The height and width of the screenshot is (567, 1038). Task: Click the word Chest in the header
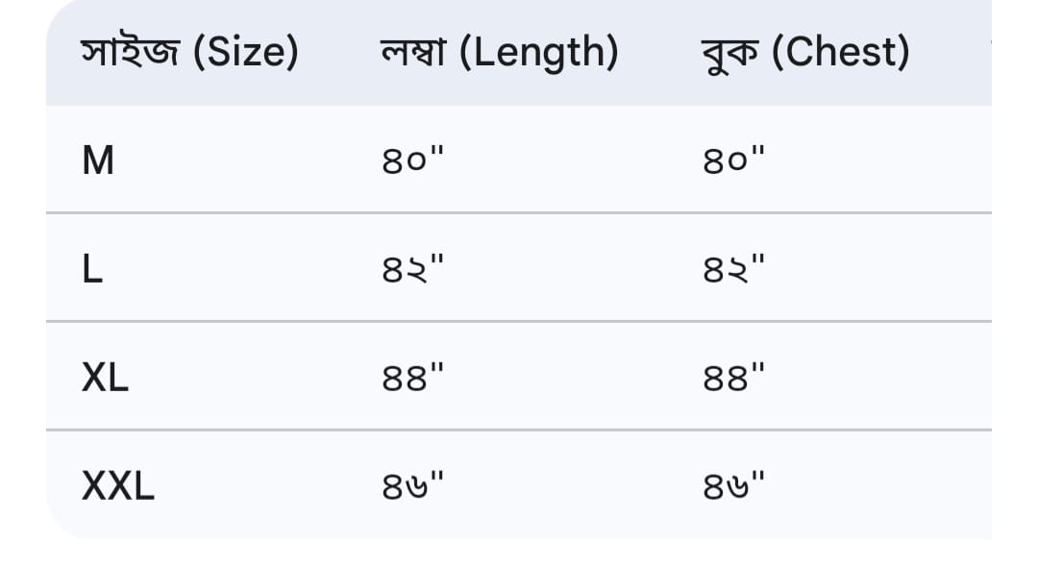tap(841, 52)
